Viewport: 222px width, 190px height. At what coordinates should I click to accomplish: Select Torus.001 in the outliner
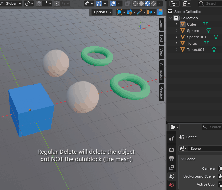[196, 50]
